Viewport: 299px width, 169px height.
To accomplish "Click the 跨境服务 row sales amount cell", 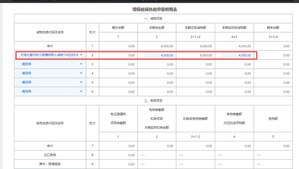I will point(118,164).
